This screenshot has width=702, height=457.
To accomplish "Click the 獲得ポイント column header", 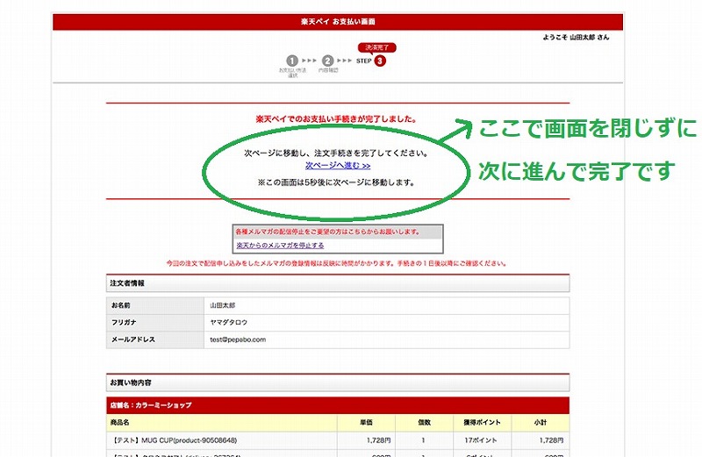I will tap(482, 423).
